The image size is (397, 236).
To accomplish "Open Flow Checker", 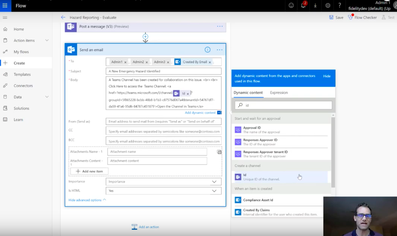I will pyautogui.click(x=362, y=17).
